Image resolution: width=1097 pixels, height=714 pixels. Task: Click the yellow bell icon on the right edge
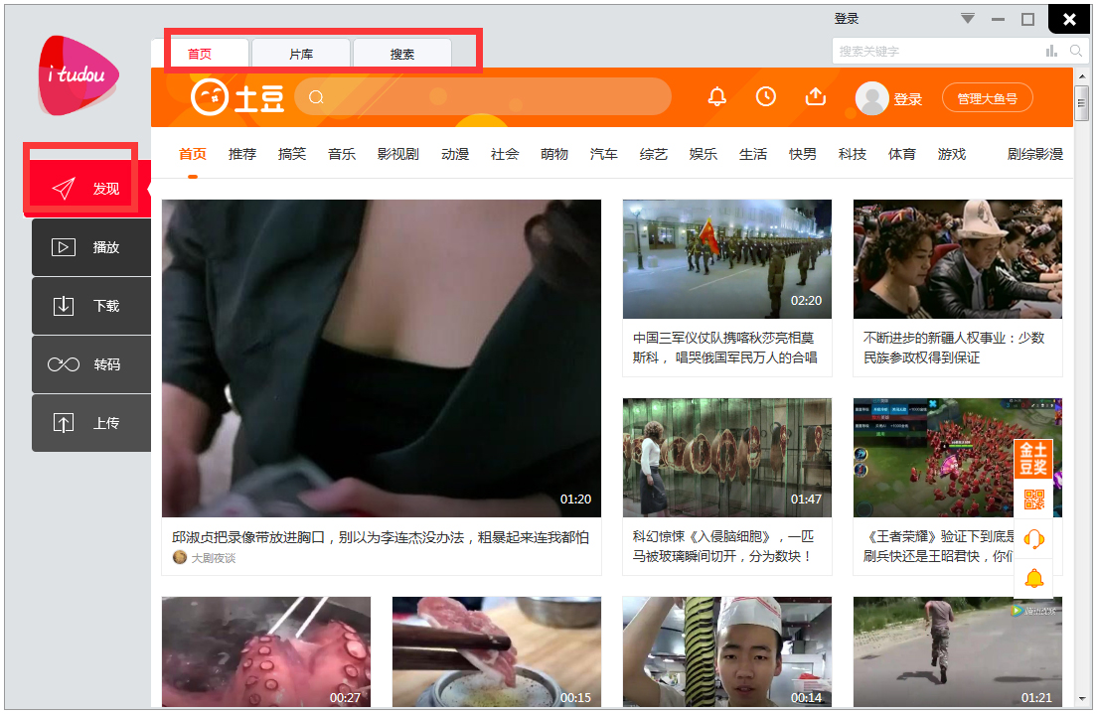coord(1033,578)
